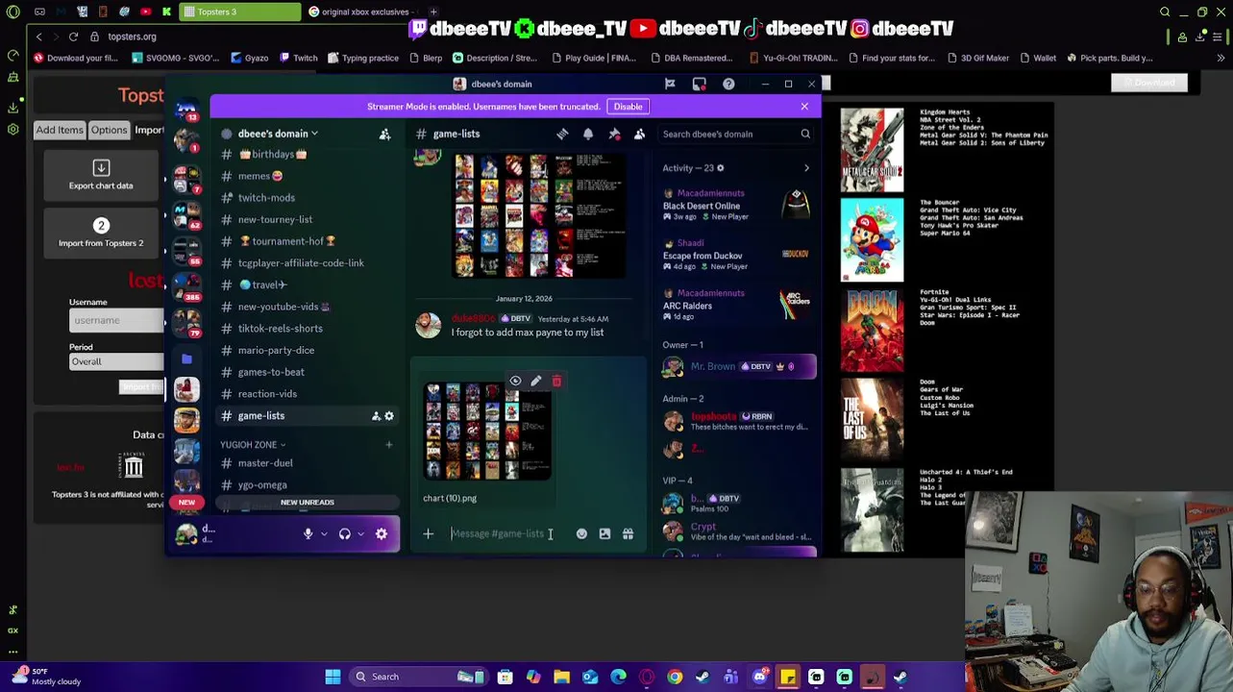The height and width of the screenshot is (692, 1233).
Task: Click the chart (10).png upload thumbnail
Action: tap(486, 432)
